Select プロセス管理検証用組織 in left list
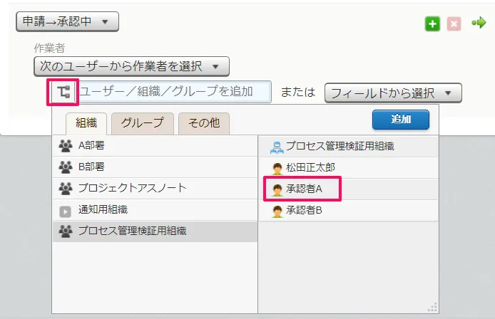The height and width of the screenshot is (319, 495). click(x=155, y=231)
